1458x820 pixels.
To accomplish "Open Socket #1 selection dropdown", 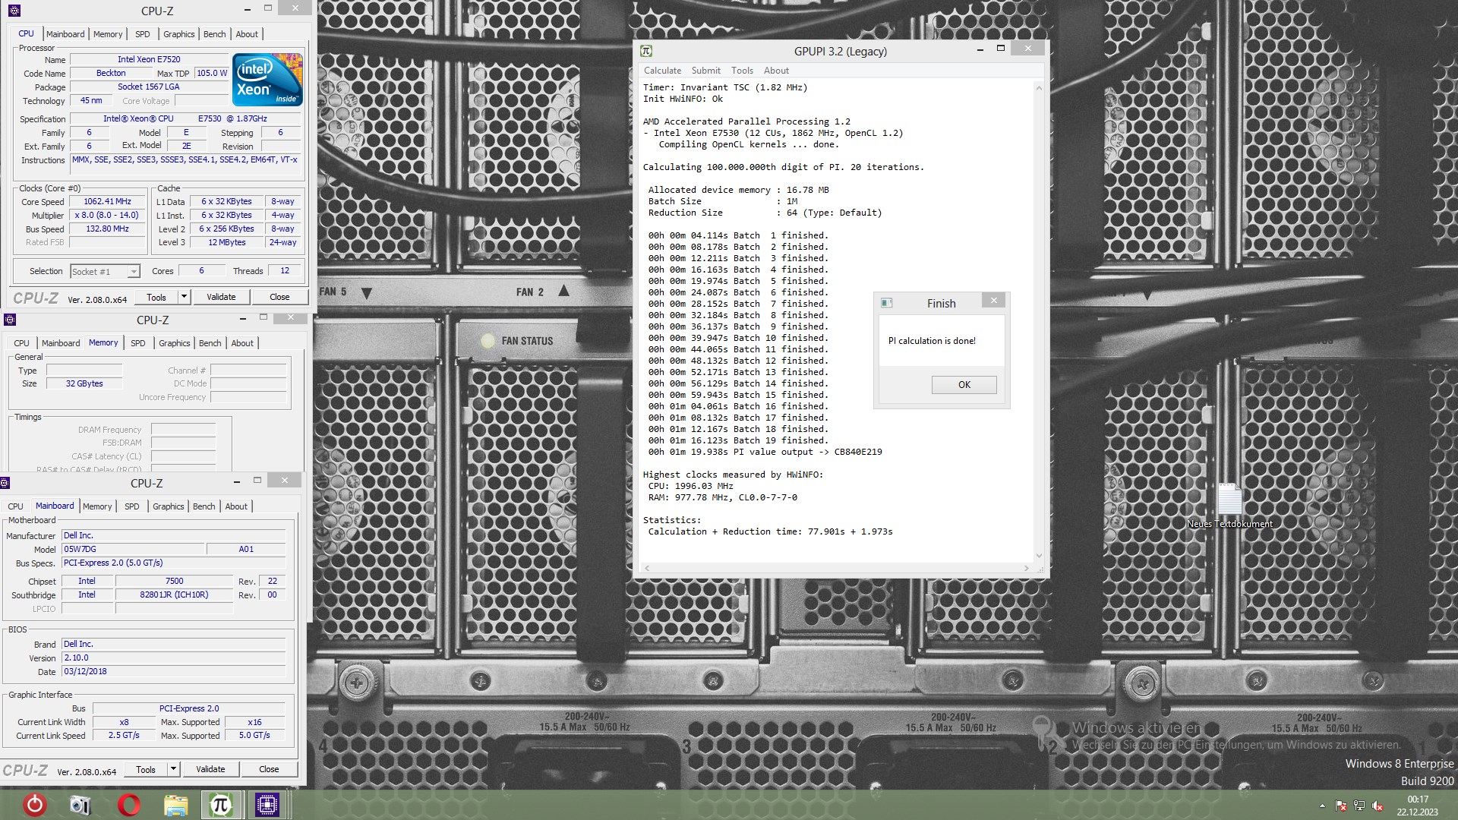I will pyautogui.click(x=106, y=272).
